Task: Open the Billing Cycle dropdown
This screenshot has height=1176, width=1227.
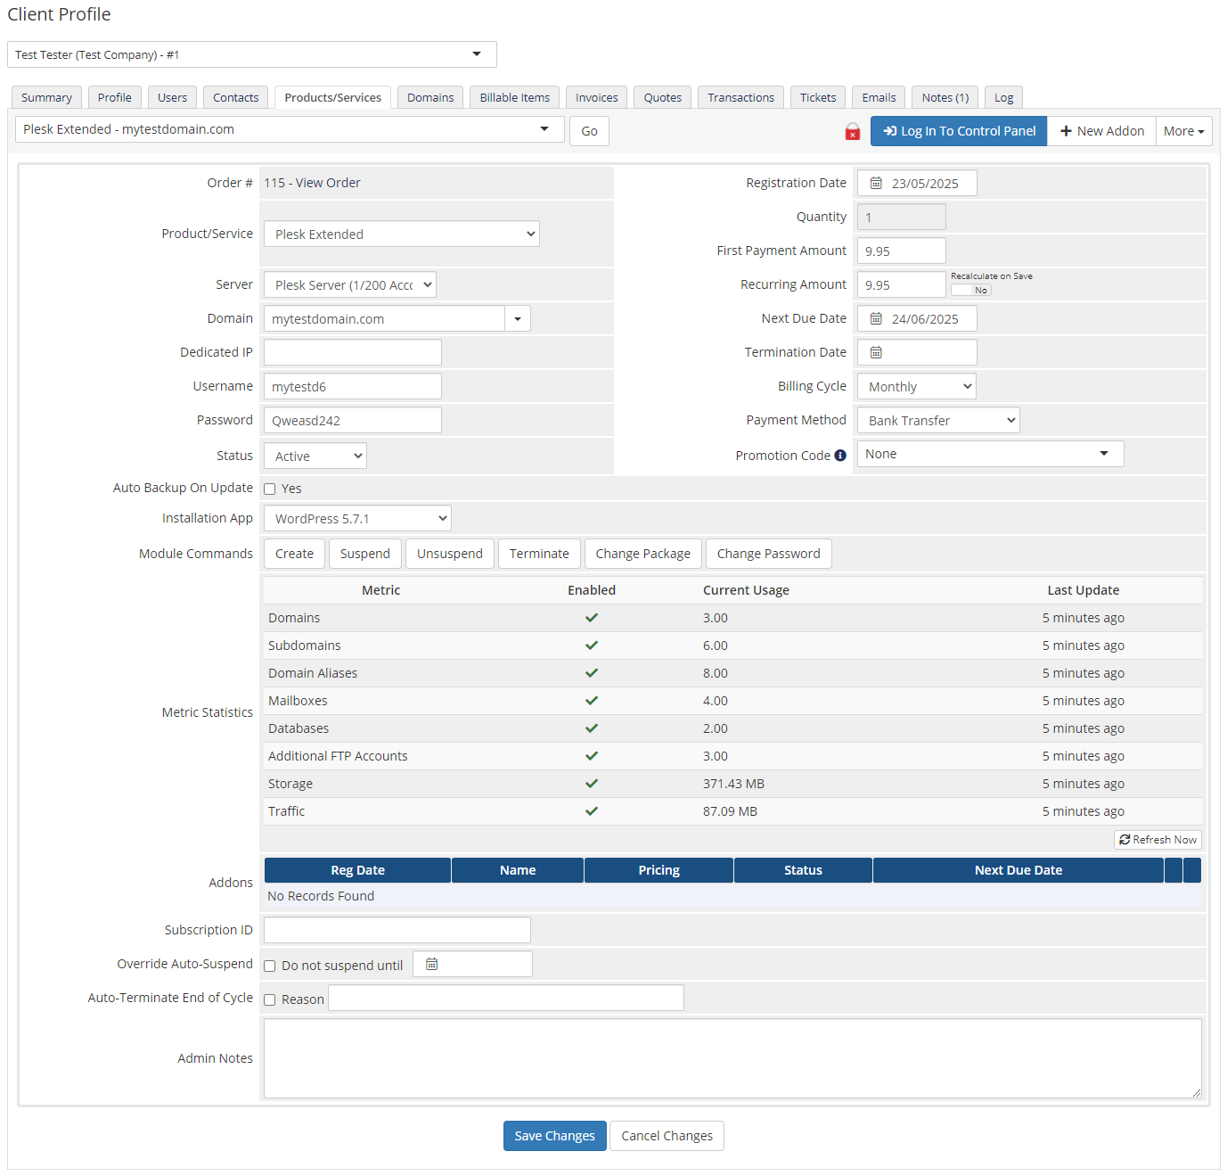Action: [x=916, y=386]
